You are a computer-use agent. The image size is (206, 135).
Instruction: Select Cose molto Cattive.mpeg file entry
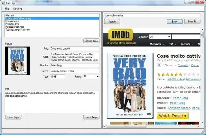52,18
